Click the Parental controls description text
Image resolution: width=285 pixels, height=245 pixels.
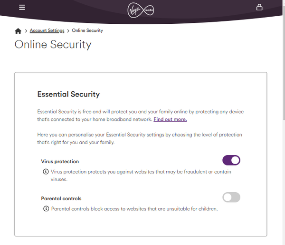[134, 209]
